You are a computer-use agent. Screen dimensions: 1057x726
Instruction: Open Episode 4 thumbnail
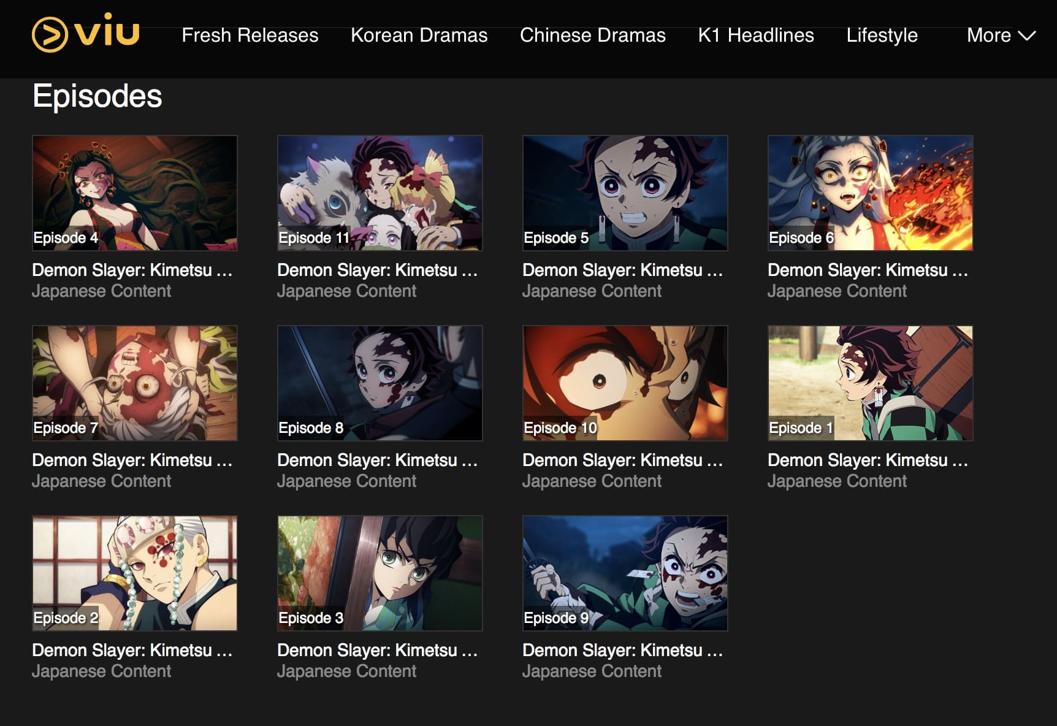pos(135,193)
